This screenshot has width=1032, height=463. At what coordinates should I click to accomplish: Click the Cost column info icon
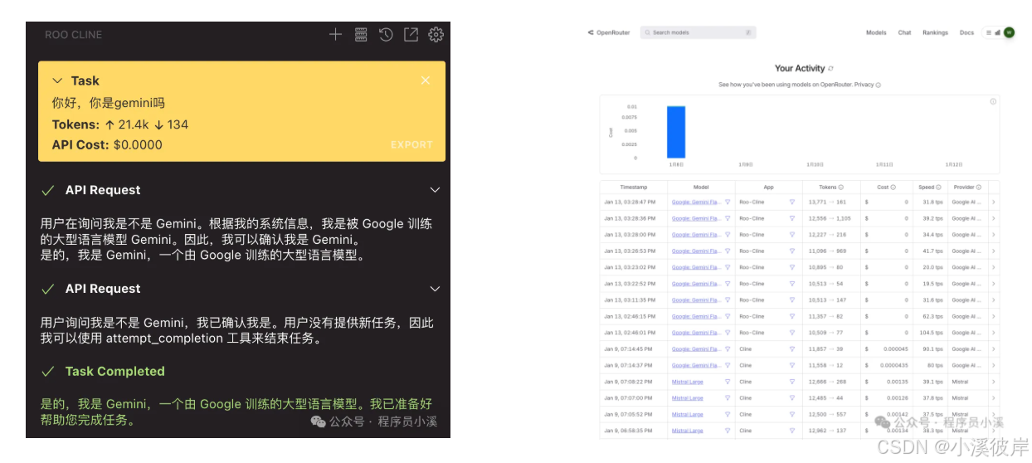[893, 188]
